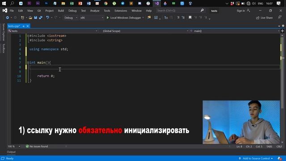The height and width of the screenshot is (161, 286).
Task: Open the Analyze menu
Action: (x=95, y=11)
